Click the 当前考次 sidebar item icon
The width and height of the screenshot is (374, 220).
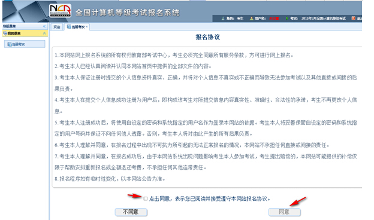click(x=10, y=44)
